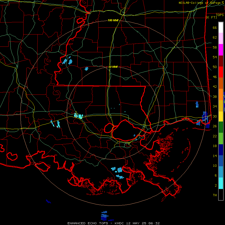Click the NEXLAB-College of DuPage text
Screen dimensions: 225x225
(x=200, y=3)
